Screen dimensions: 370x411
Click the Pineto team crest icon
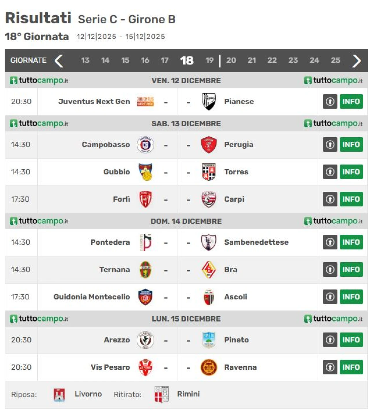point(208,340)
